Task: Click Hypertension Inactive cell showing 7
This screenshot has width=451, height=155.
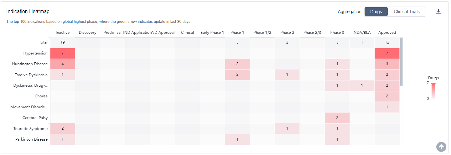Action: 63,53
